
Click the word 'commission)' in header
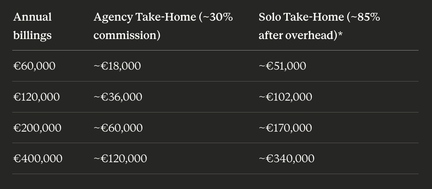[127, 36]
